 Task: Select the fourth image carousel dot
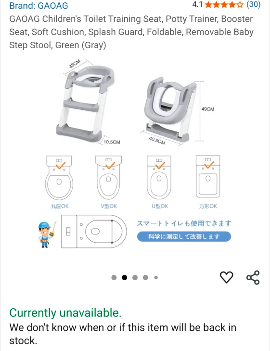coord(145,278)
